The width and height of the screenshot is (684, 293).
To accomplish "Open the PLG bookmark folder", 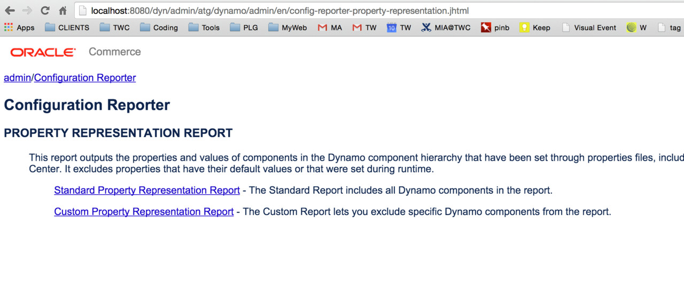I will tap(244, 28).
